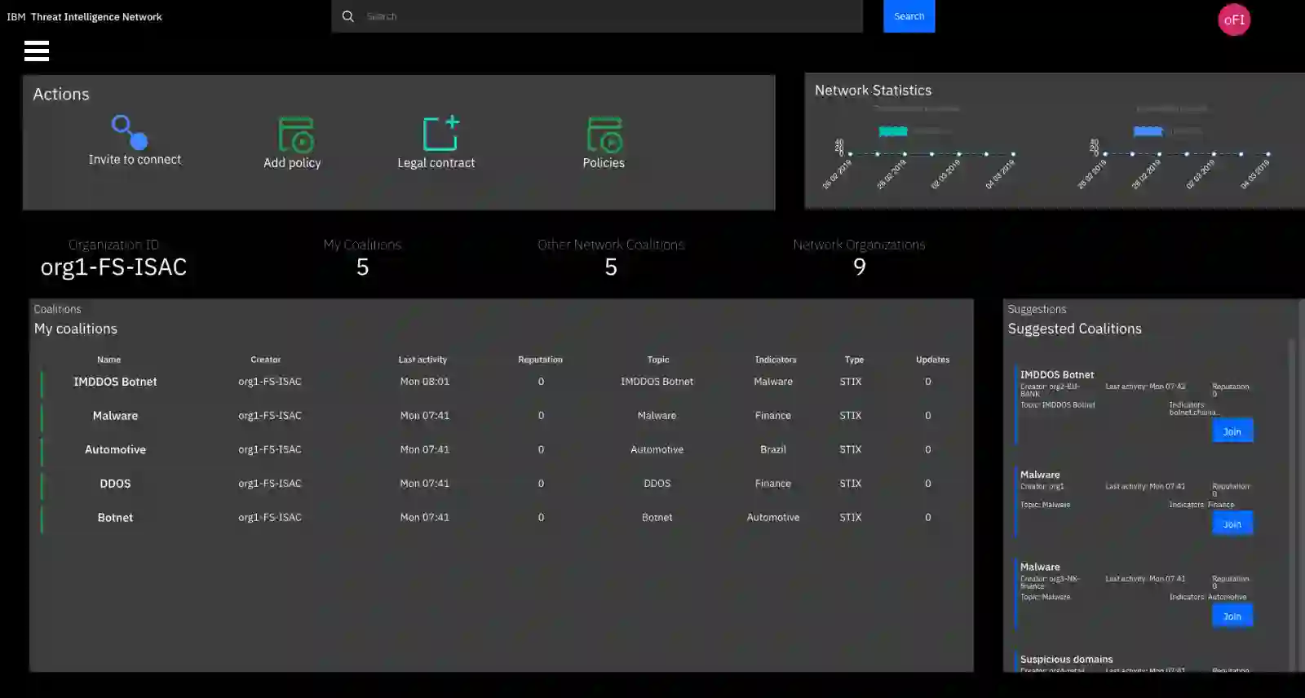This screenshot has width=1305, height=698.
Task: Select the Malware indicator in the IMDDOS Botnet row
Action: [x=773, y=382]
